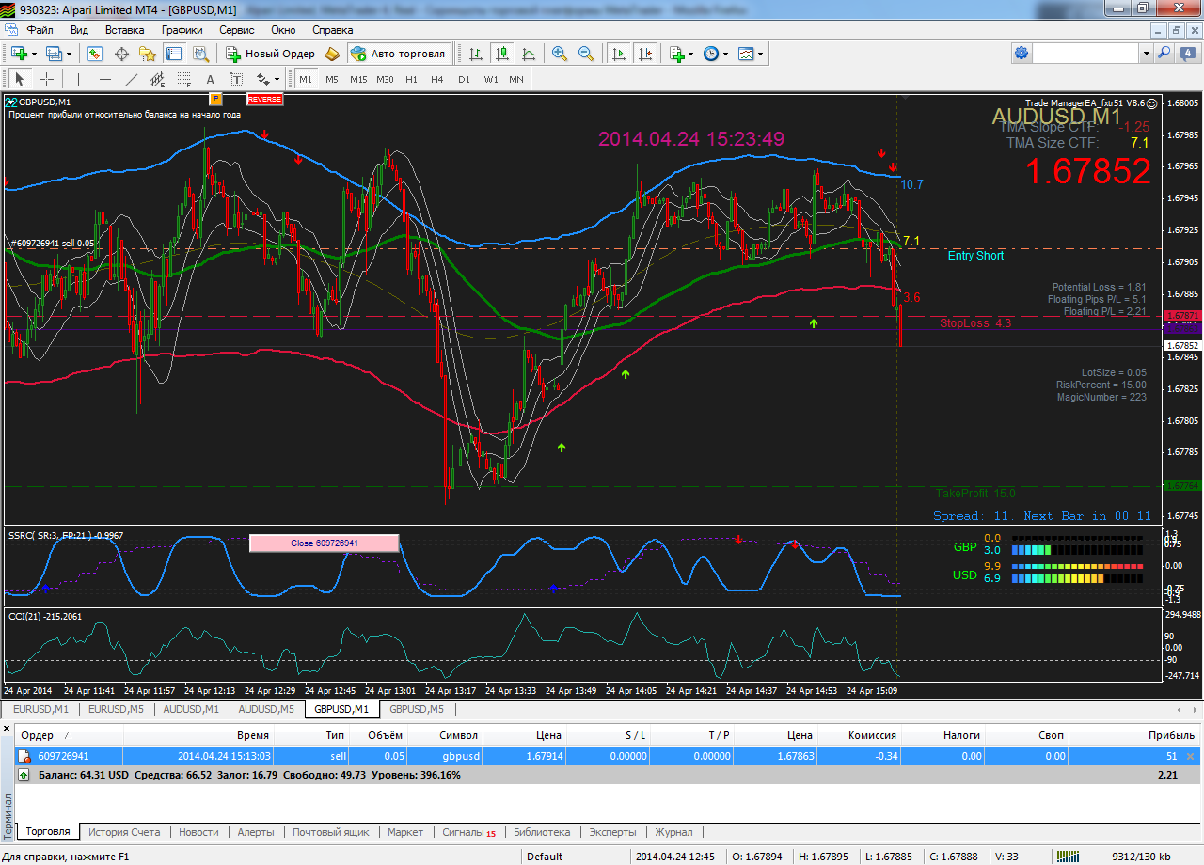Select the M30 timeframe
Viewport: 1204px width, 865px height.
click(x=385, y=79)
